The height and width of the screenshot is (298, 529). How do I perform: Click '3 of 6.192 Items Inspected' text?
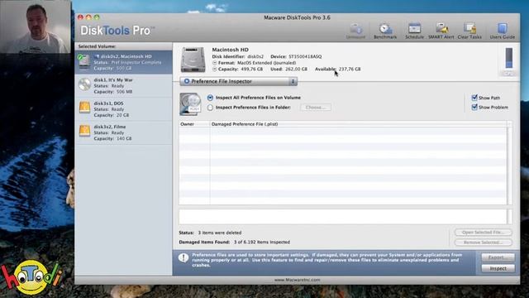[x=262, y=243]
